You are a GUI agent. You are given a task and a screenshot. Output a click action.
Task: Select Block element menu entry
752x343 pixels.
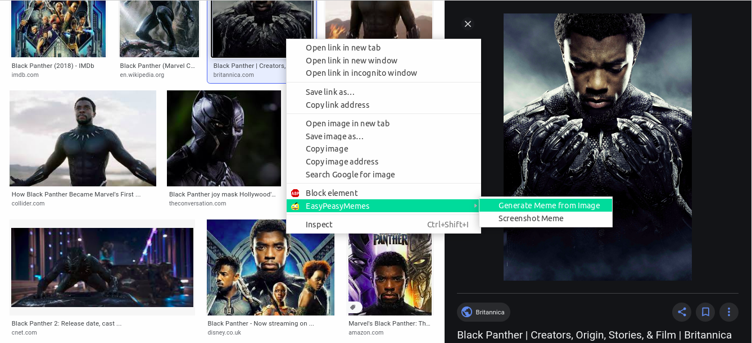point(384,193)
